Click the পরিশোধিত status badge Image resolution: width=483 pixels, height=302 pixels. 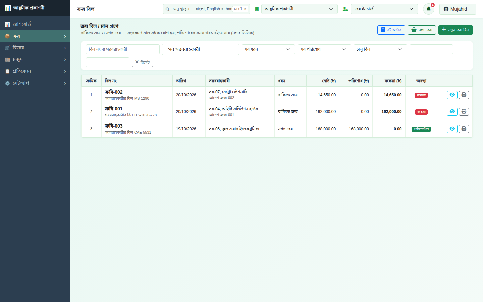click(x=421, y=129)
